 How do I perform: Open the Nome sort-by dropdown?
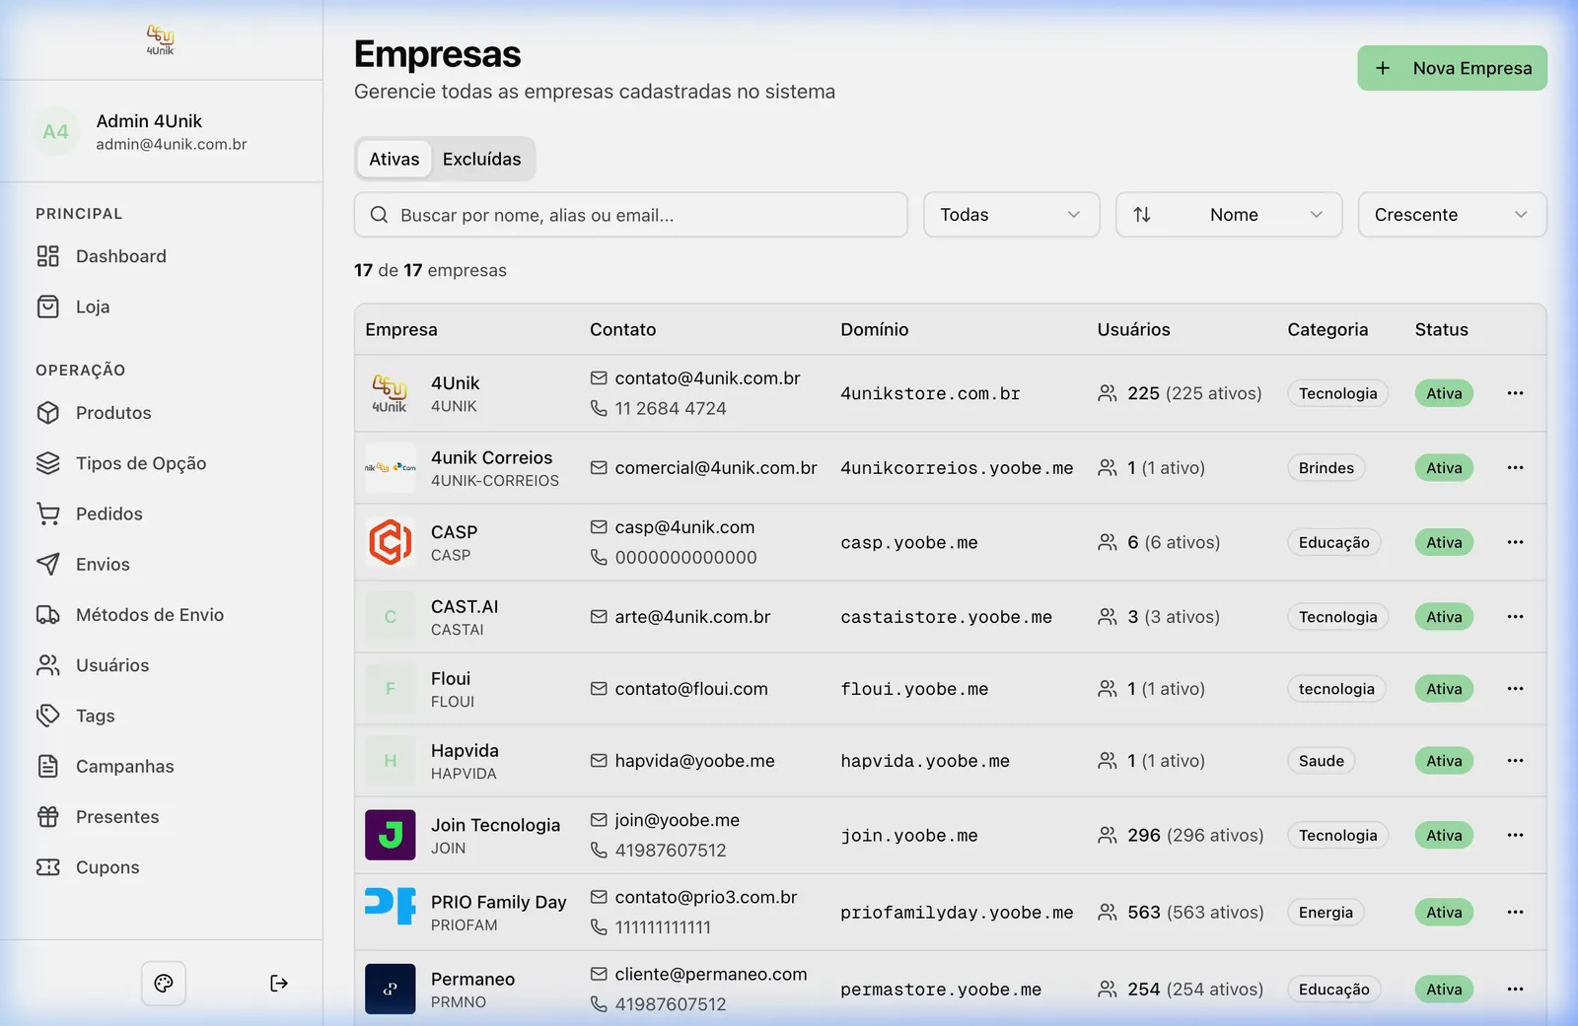point(1229,215)
